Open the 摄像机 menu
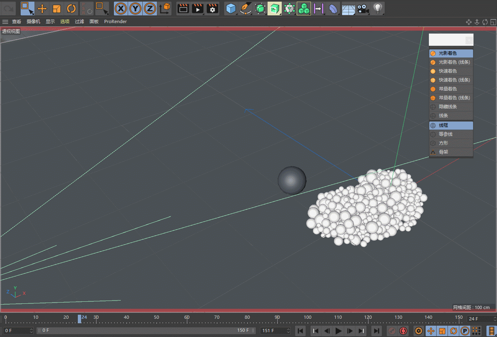497x337 pixels. pos(34,21)
